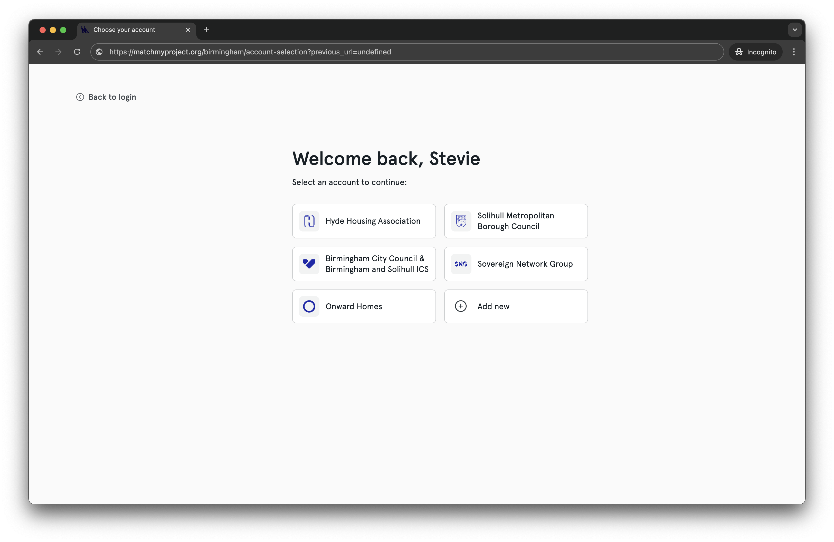Screen dimensions: 834x542
Task: Reload the page with the refresh icon
Action: (x=77, y=52)
